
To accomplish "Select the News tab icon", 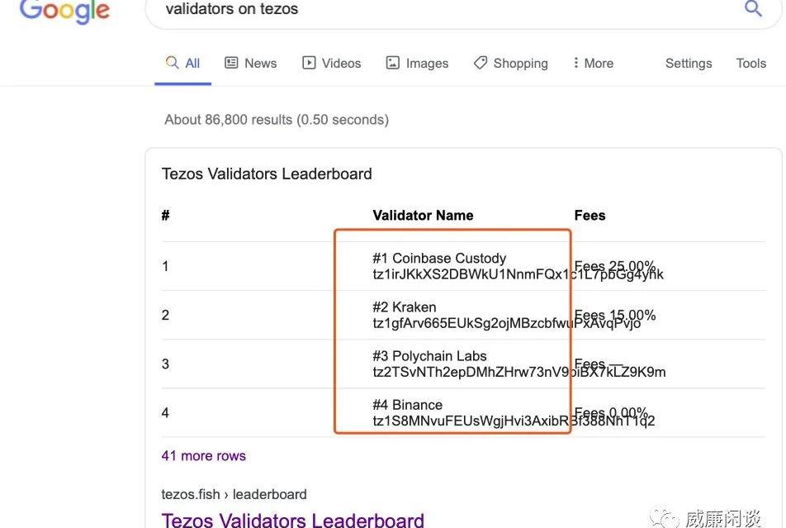I will click(231, 63).
